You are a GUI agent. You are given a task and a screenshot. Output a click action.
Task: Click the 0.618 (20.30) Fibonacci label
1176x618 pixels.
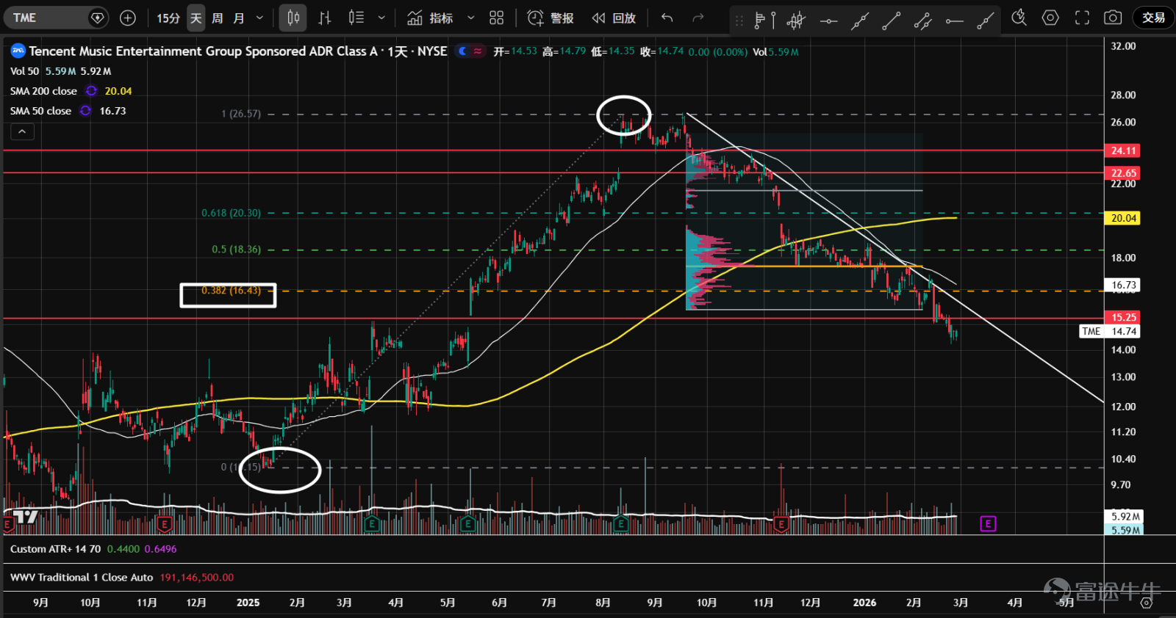[231, 213]
